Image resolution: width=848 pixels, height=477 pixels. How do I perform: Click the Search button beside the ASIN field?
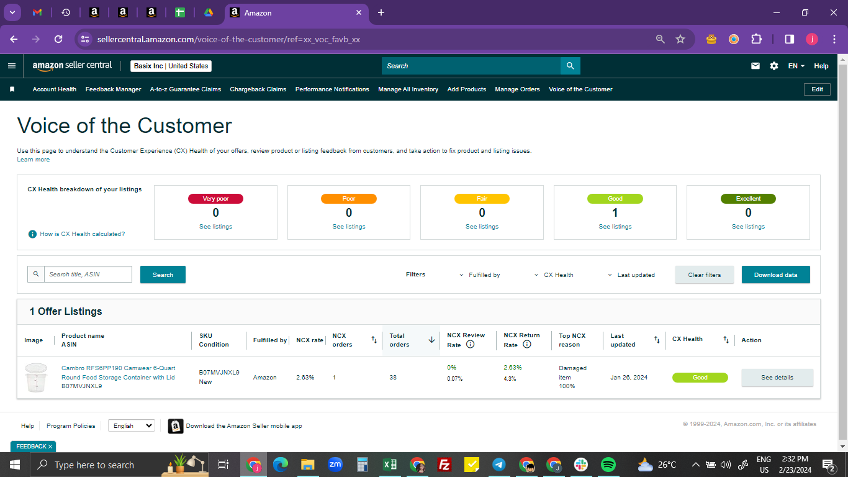(163, 275)
